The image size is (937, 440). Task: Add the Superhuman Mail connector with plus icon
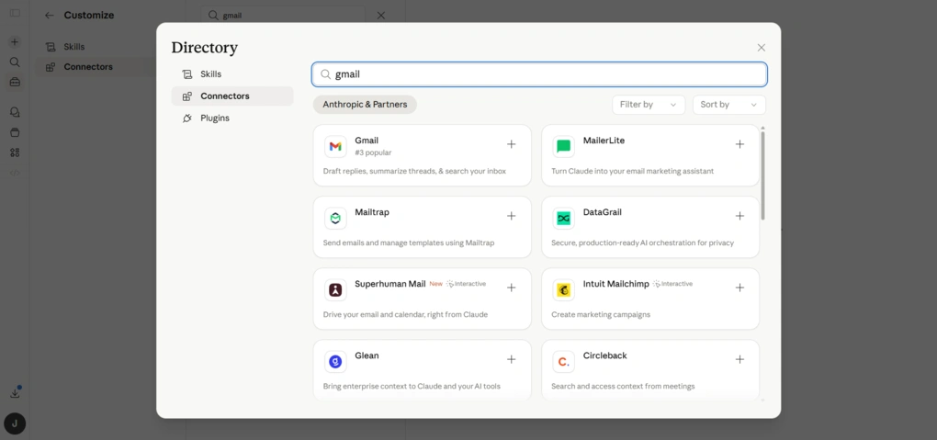[x=511, y=288]
